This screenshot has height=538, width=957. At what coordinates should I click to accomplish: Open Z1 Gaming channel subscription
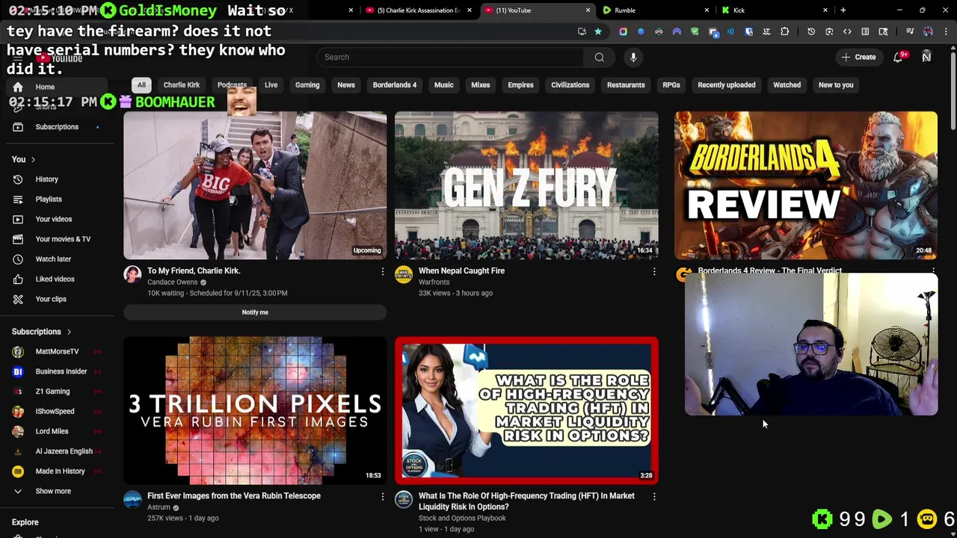click(x=54, y=392)
